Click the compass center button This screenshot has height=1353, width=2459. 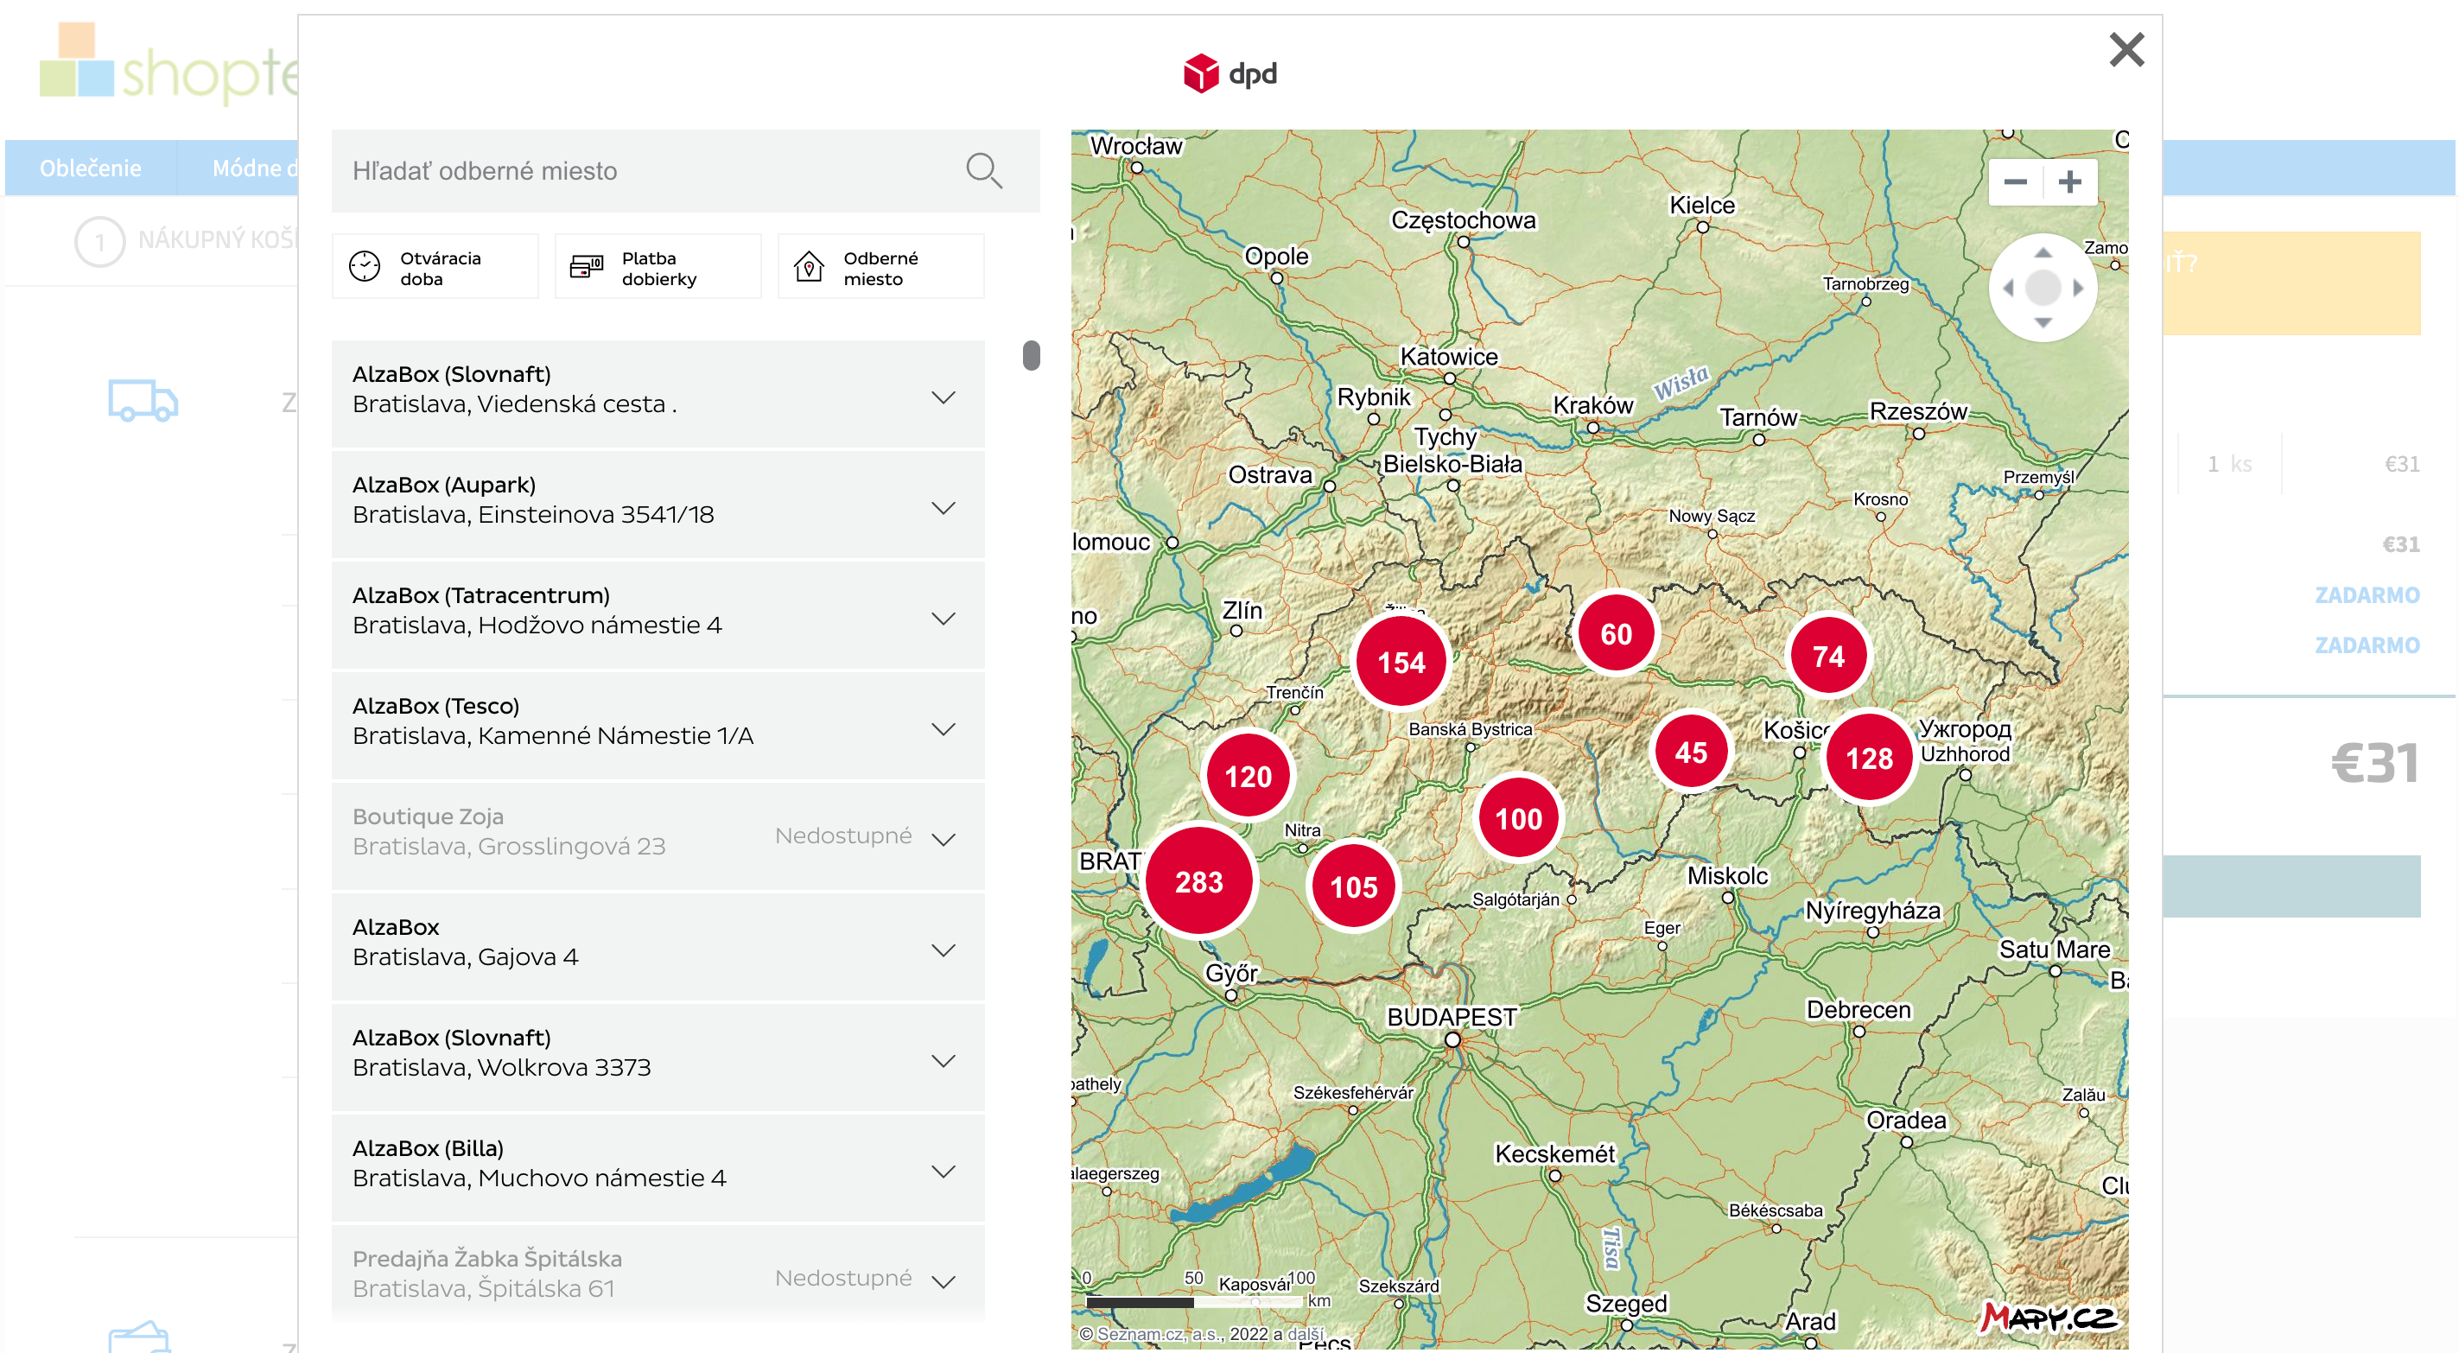click(2043, 288)
